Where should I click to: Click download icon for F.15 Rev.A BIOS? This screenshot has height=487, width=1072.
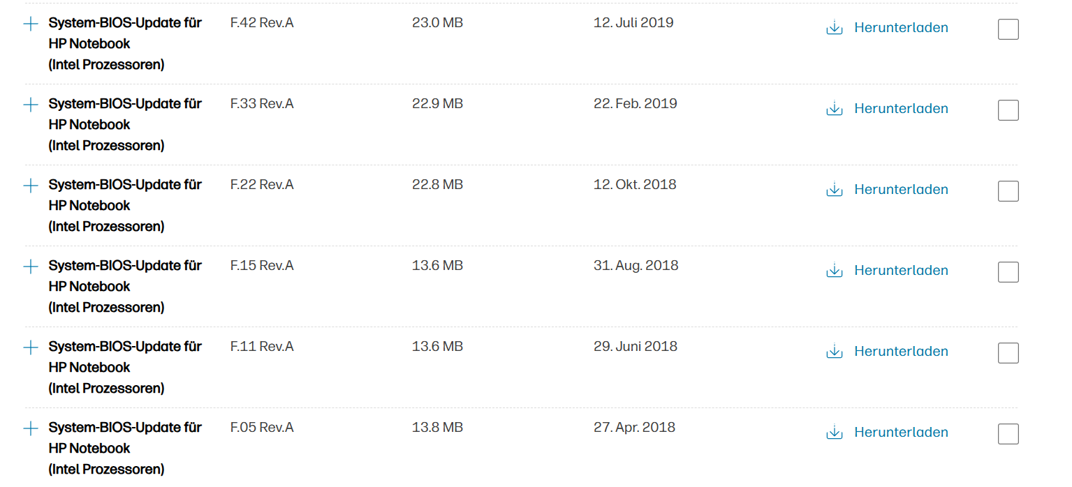coord(834,271)
